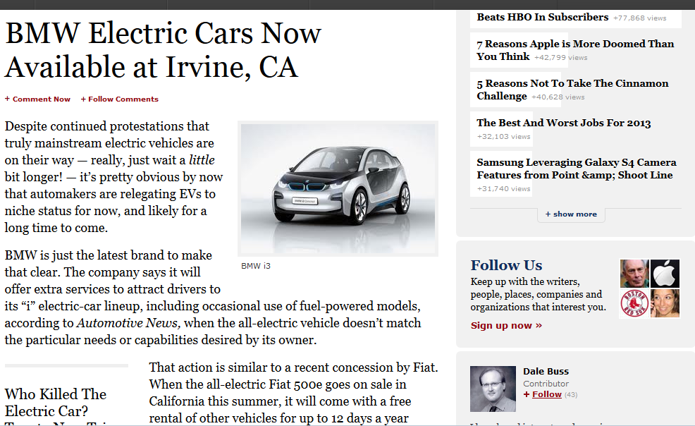The image size is (695, 426).
Task: Click the Apple logo thumbnail
Action: pyautogui.click(x=665, y=274)
